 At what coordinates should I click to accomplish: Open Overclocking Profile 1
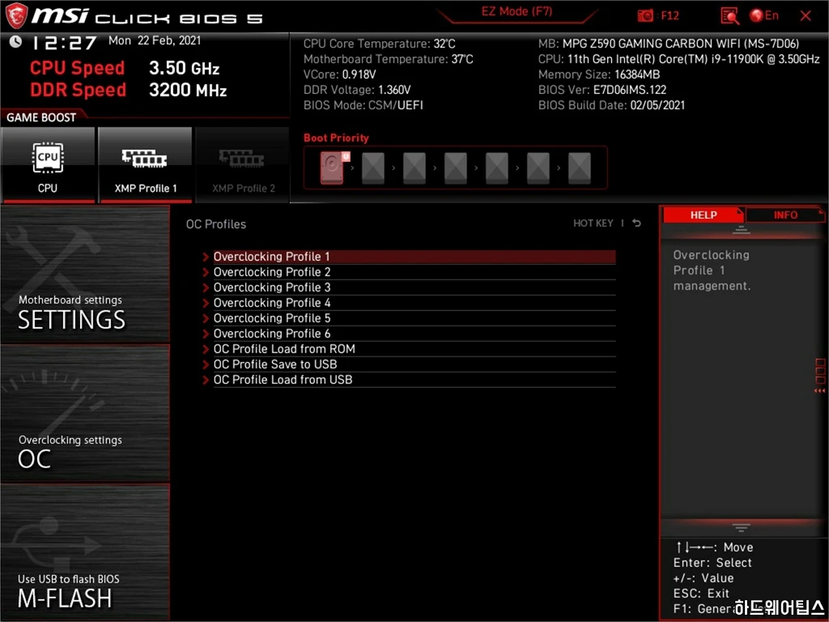414,257
